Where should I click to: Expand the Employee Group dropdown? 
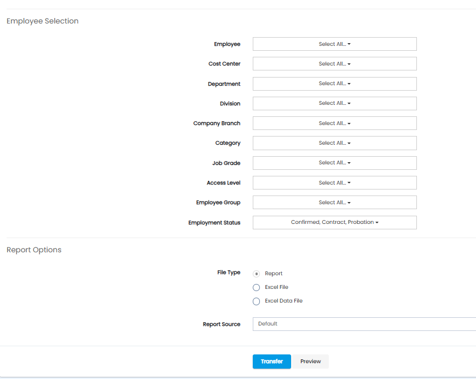point(334,203)
